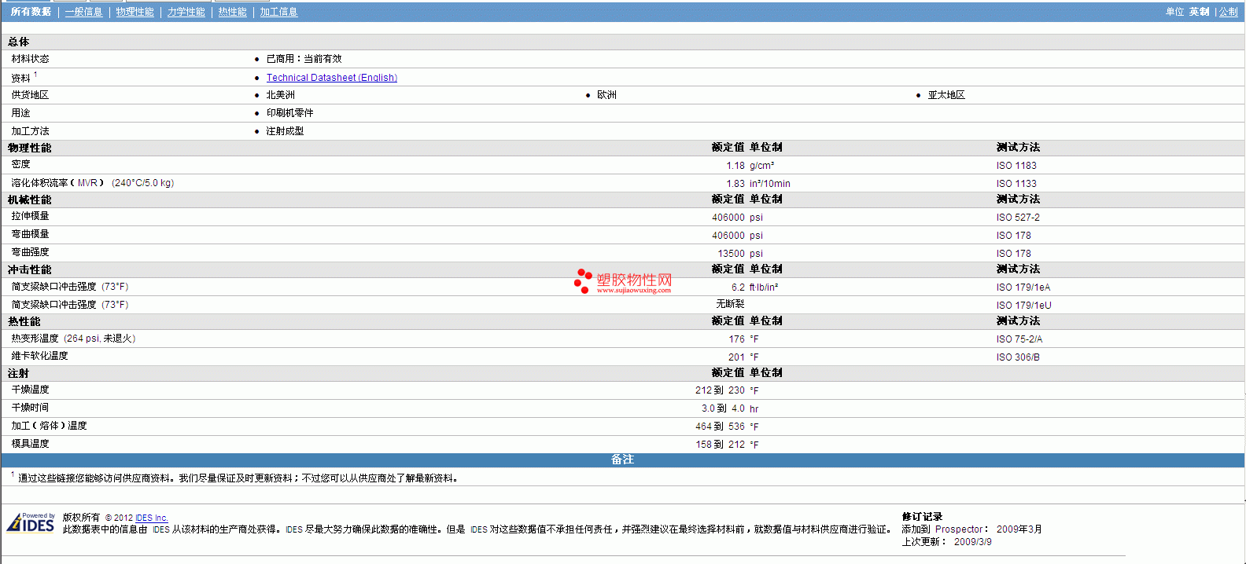The height and width of the screenshot is (564, 1246).
Task: Click the g/cm³ unit for density
Action: [761, 166]
